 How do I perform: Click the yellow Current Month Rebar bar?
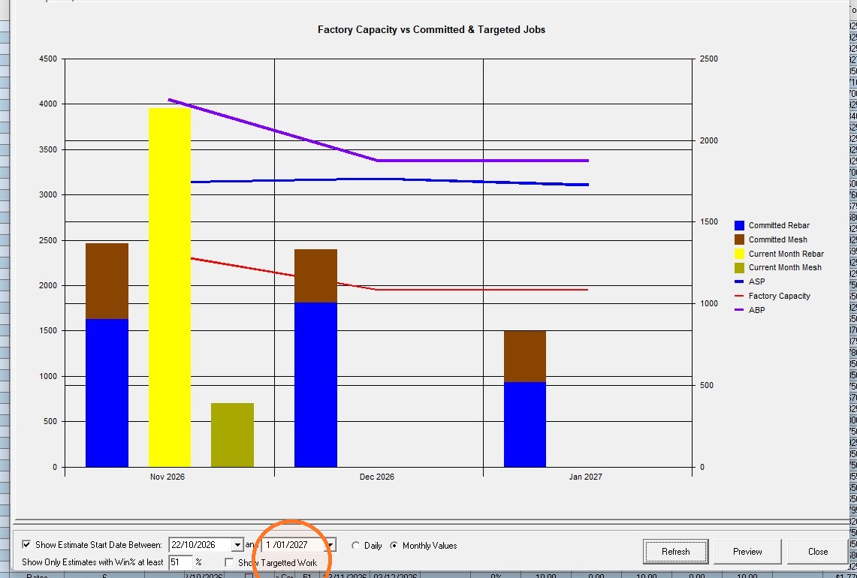170,287
